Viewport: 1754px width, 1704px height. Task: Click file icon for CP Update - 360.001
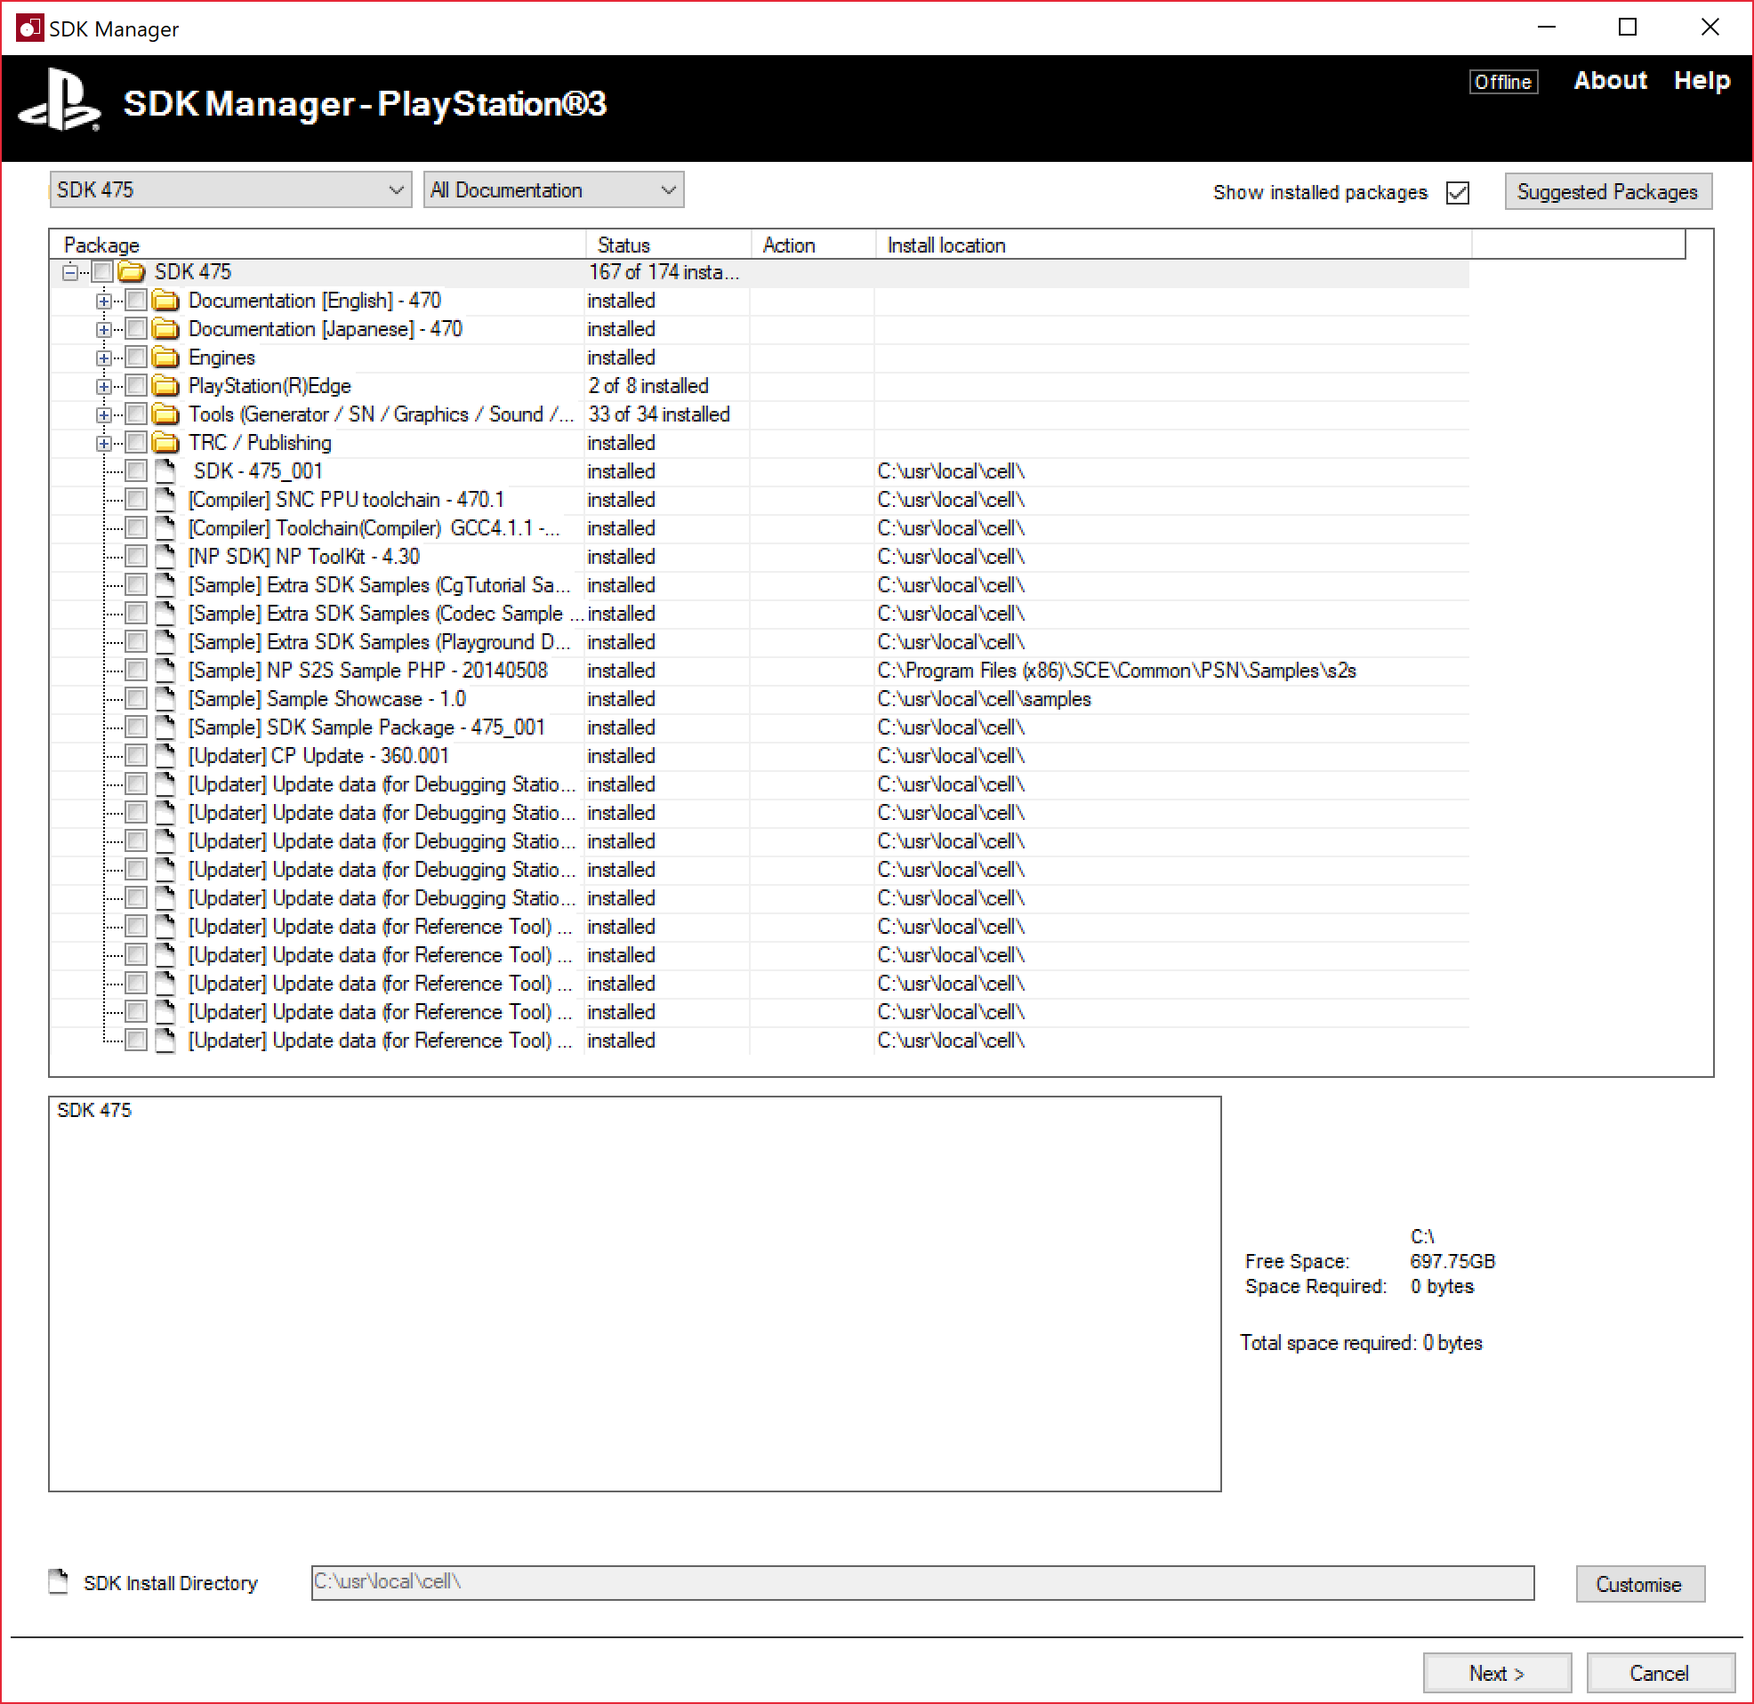165,755
